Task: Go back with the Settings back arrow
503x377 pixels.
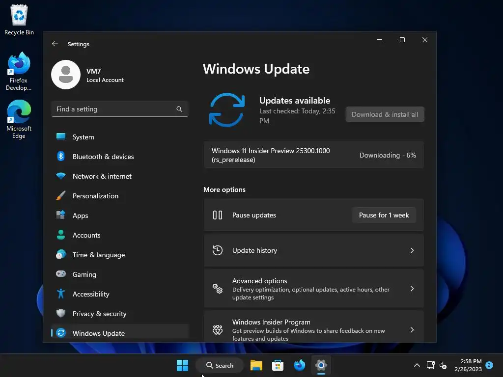Action: click(55, 44)
